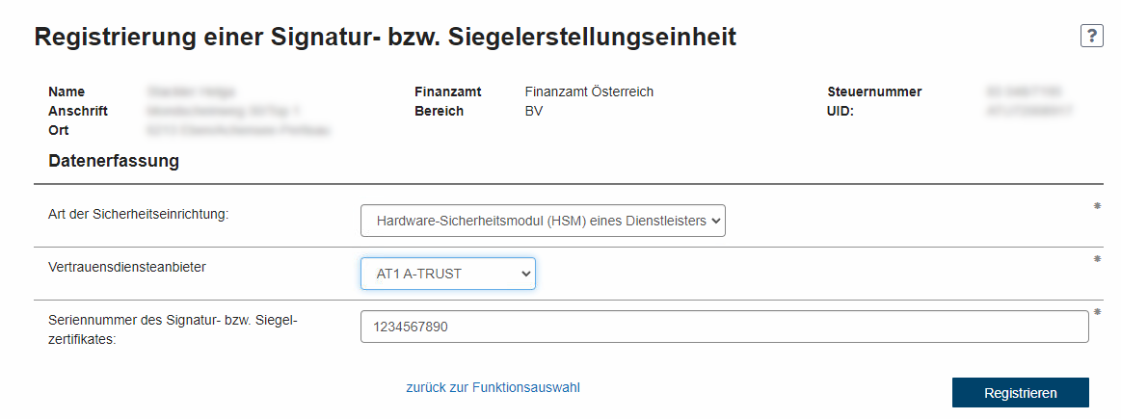Select the Datenerfassung section heading
The image size is (1121, 419).
pyautogui.click(x=114, y=161)
